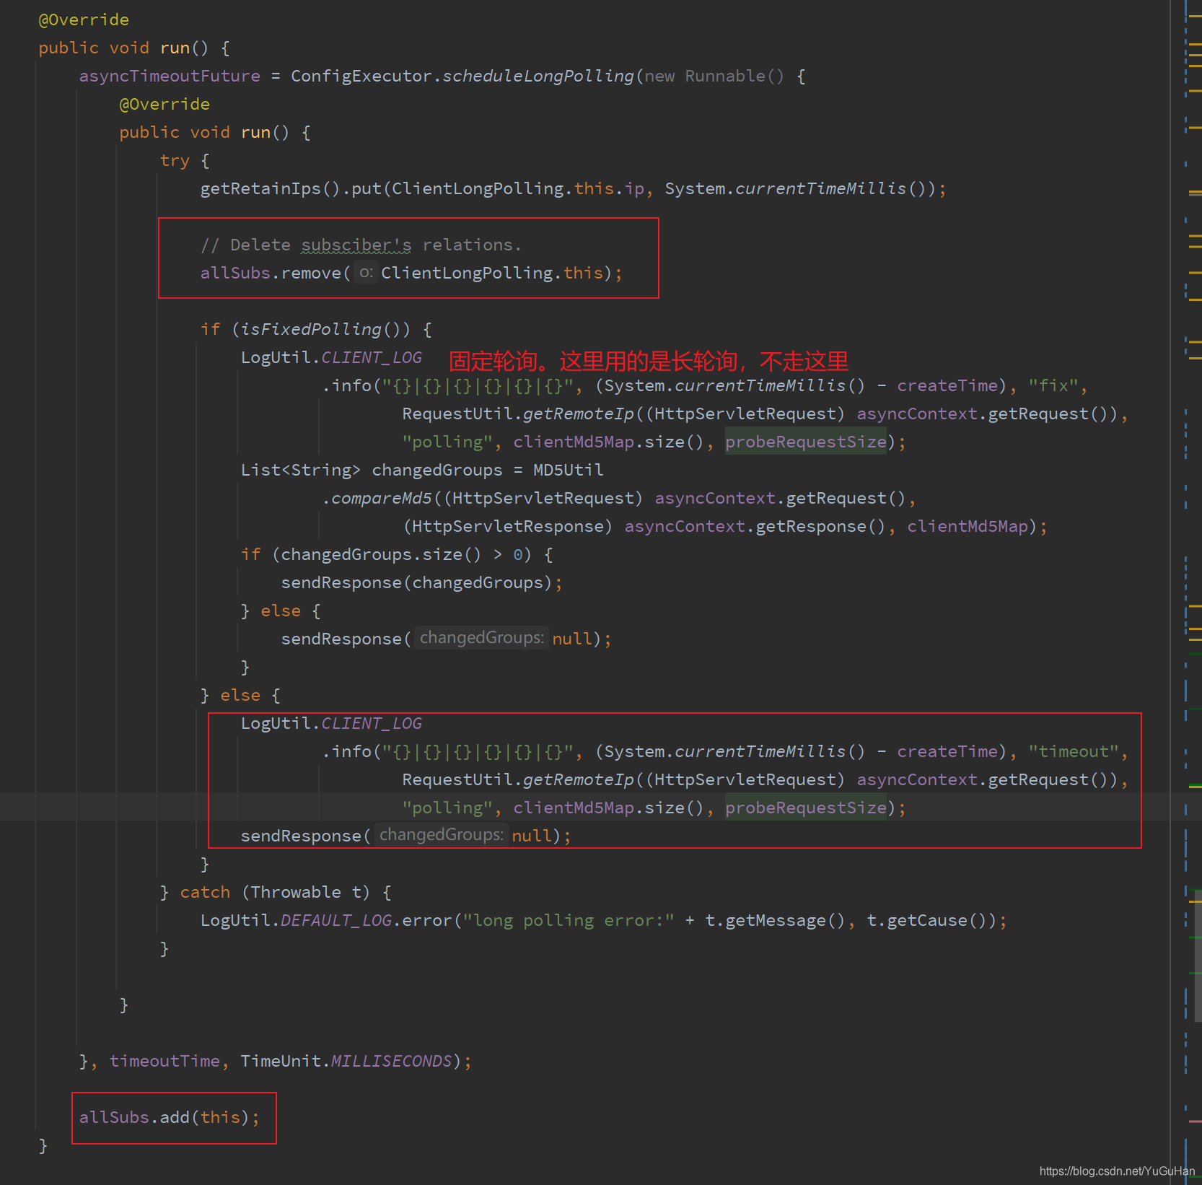
Task: Click the pink marker at the bottom of the error stripe
Action: [1195, 1121]
